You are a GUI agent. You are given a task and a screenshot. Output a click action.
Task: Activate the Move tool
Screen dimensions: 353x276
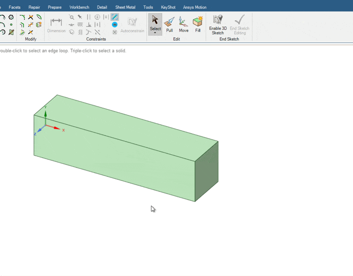pyautogui.click(x=184, y=24)
